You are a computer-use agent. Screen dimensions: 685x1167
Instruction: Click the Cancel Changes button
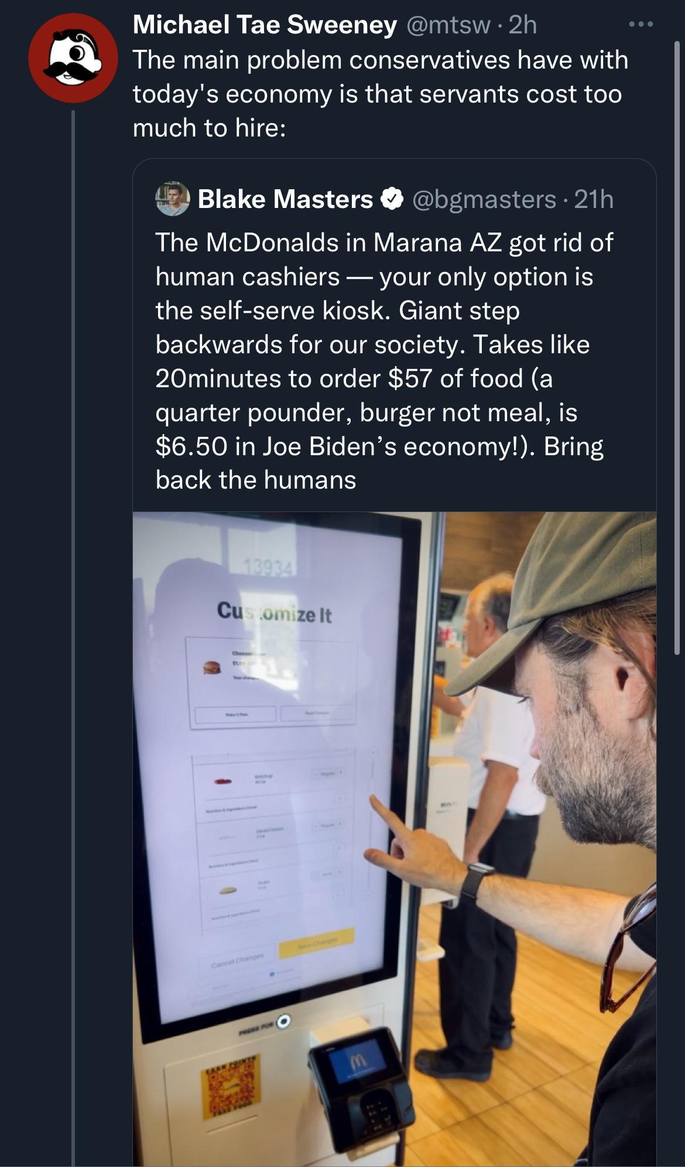[x=237, y=960]
